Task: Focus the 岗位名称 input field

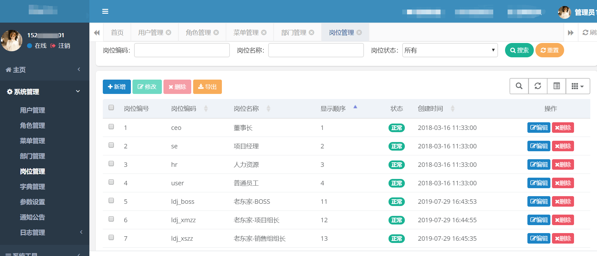Action: point(316,50)
